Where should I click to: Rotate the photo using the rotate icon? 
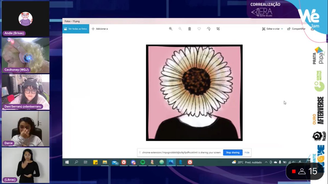point(209,29)
